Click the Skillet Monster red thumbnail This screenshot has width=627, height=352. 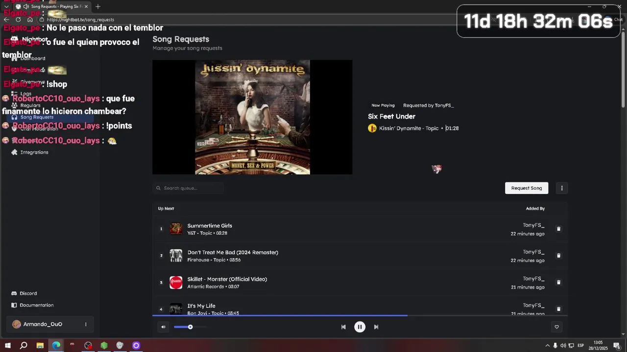176,283
